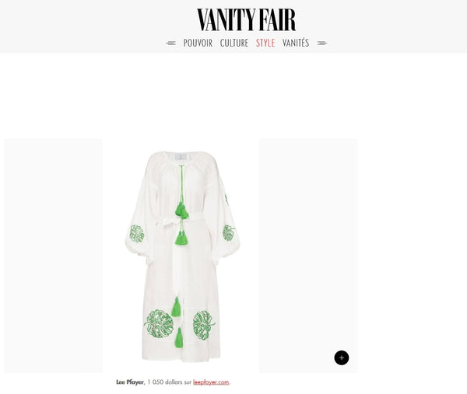
Task: Show next slide via the right grey panel
Action: (308, 256)
